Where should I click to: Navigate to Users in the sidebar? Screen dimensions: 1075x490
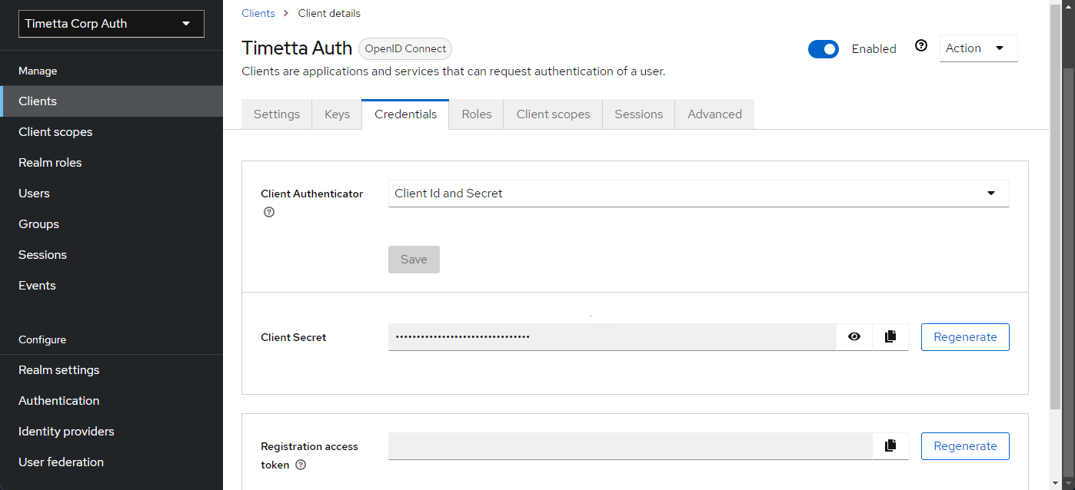(x=111, y=194)
